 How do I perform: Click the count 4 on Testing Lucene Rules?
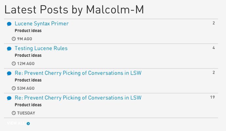(214, 48)
